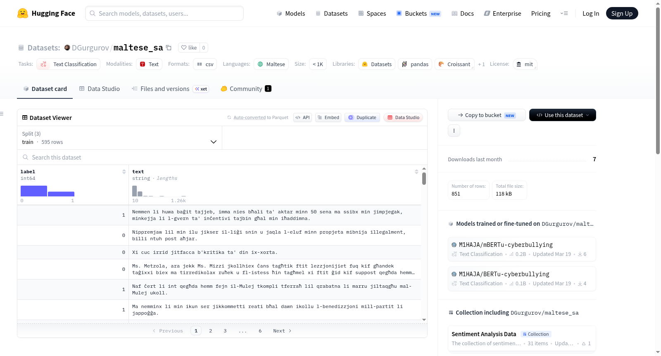Click row starting 'Xi cuc irrid jitfacca'

219,252
